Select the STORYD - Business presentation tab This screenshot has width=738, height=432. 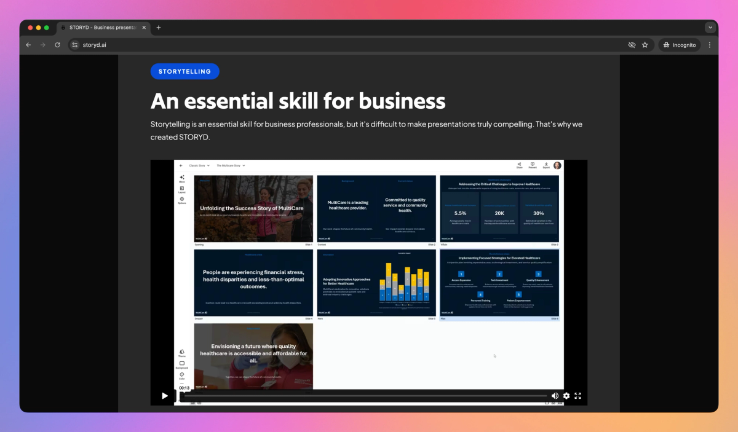tap(103, 28)
